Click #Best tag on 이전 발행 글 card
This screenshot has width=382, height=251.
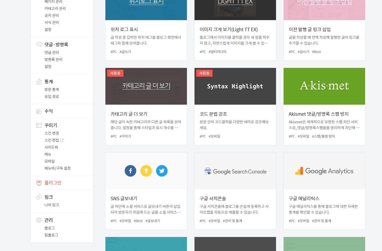(316, 52)
